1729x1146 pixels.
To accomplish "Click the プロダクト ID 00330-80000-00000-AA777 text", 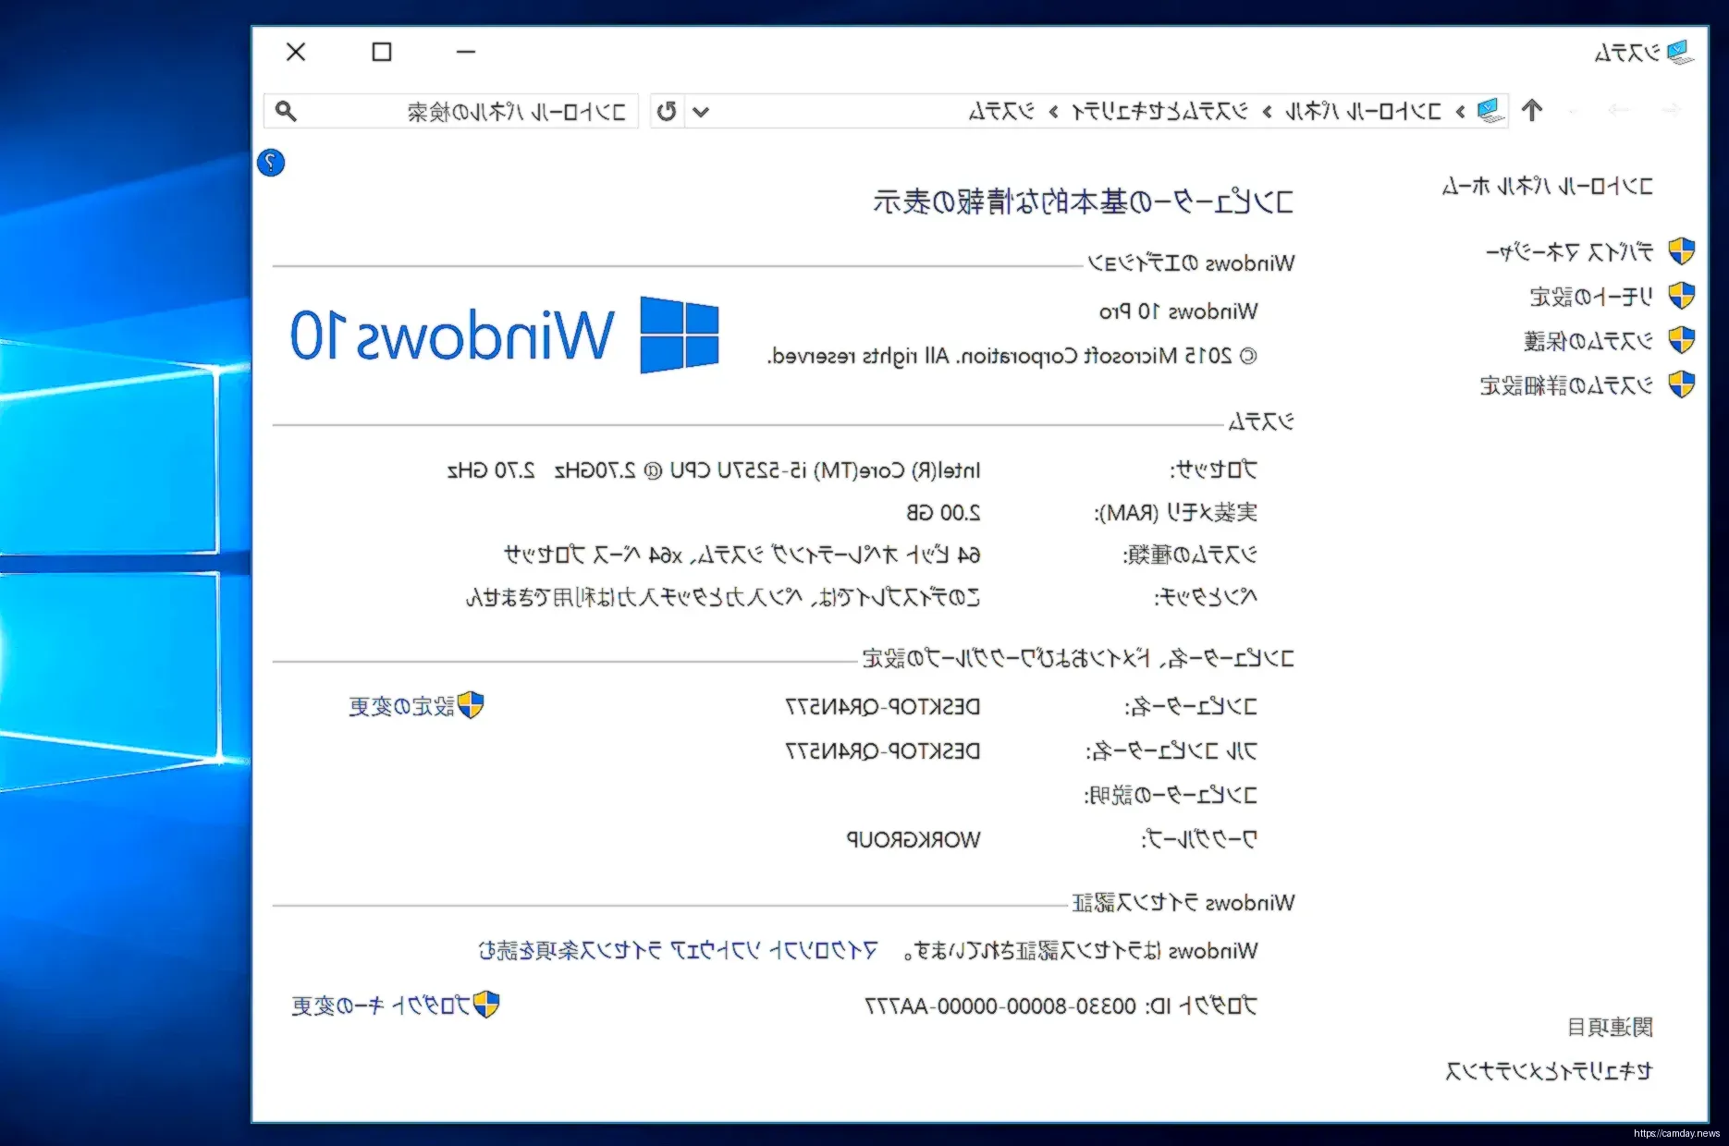I will click(1061, 1006).
